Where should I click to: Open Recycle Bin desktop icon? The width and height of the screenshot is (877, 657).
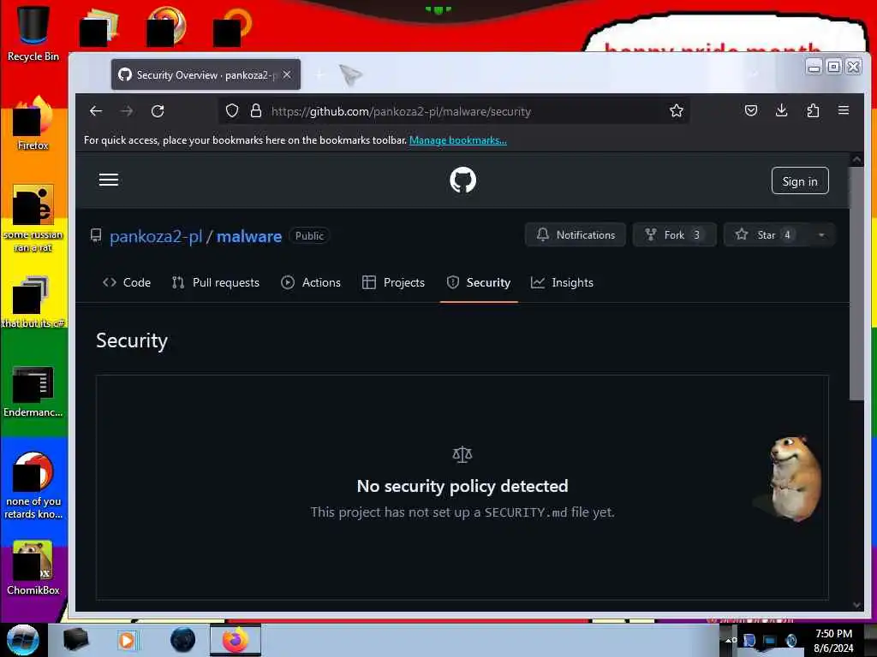tap(33, 33)
